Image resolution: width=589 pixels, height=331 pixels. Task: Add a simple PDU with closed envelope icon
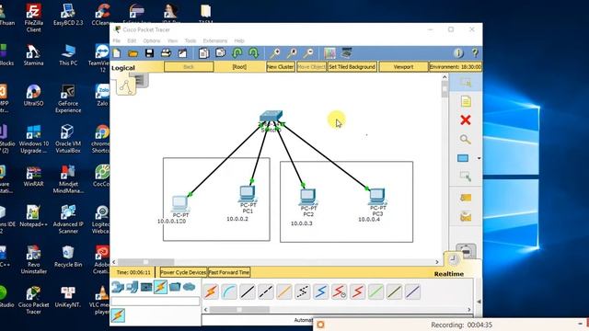point(466,198)
